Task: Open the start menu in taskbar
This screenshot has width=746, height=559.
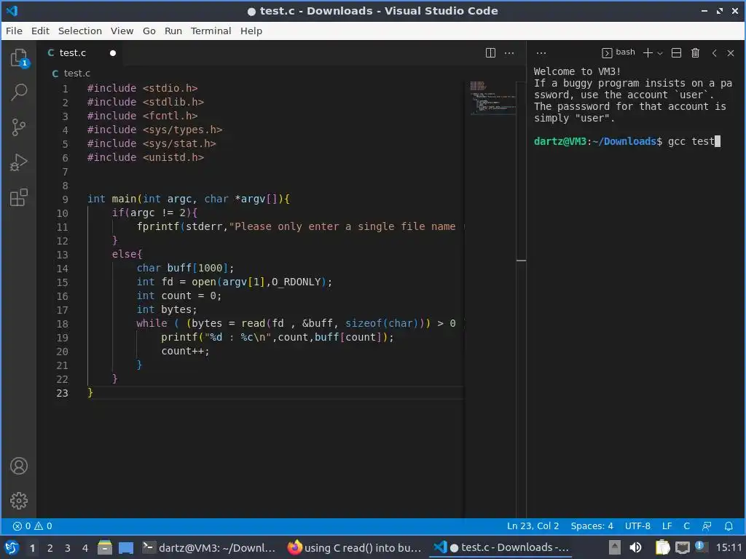Action: click(12, 547)
